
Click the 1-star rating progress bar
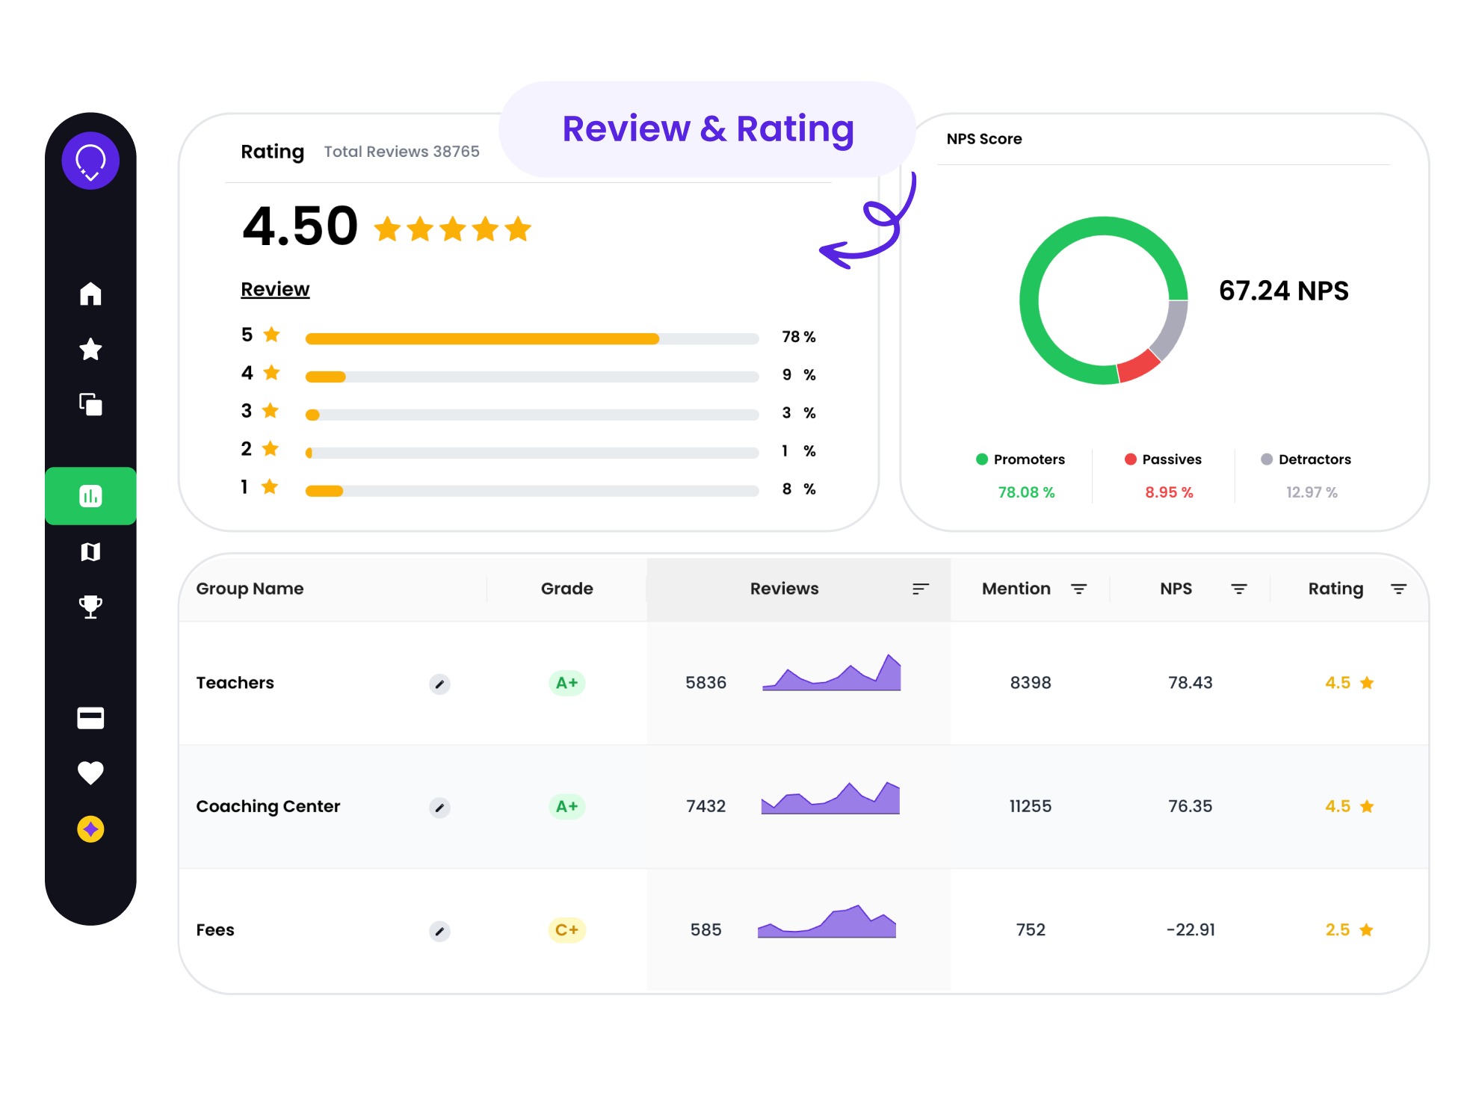[532, 491]
